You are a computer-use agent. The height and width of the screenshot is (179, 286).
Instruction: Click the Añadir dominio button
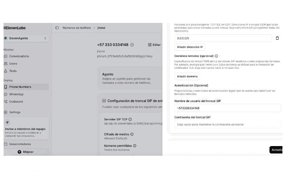187,76
